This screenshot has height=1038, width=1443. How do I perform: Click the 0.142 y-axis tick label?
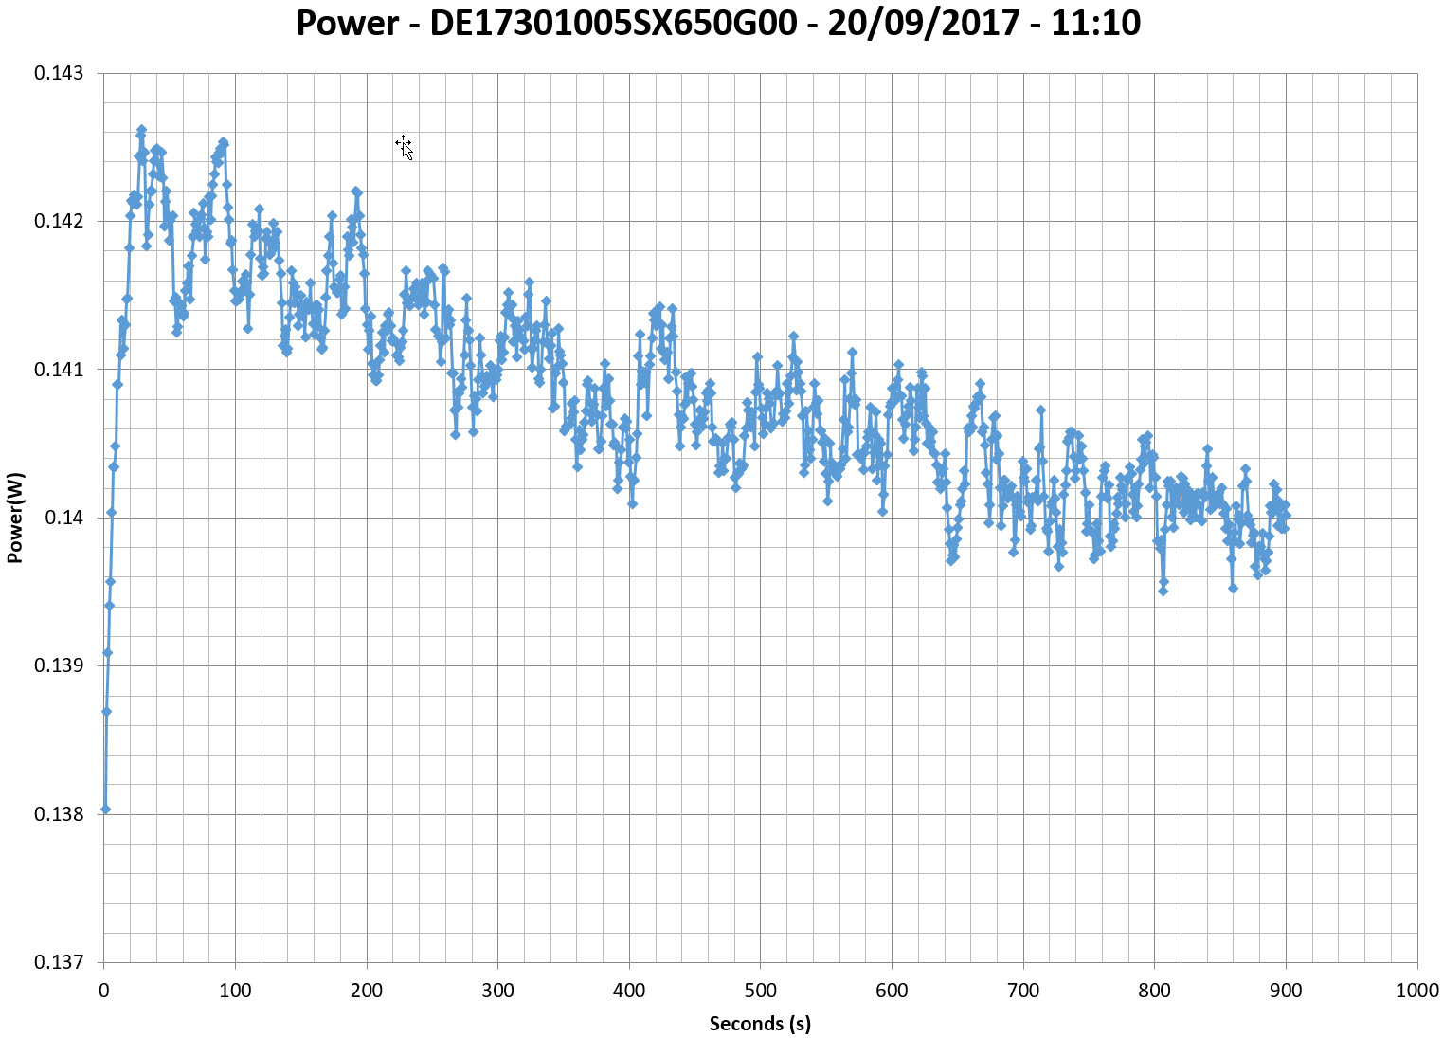(59, 221)
